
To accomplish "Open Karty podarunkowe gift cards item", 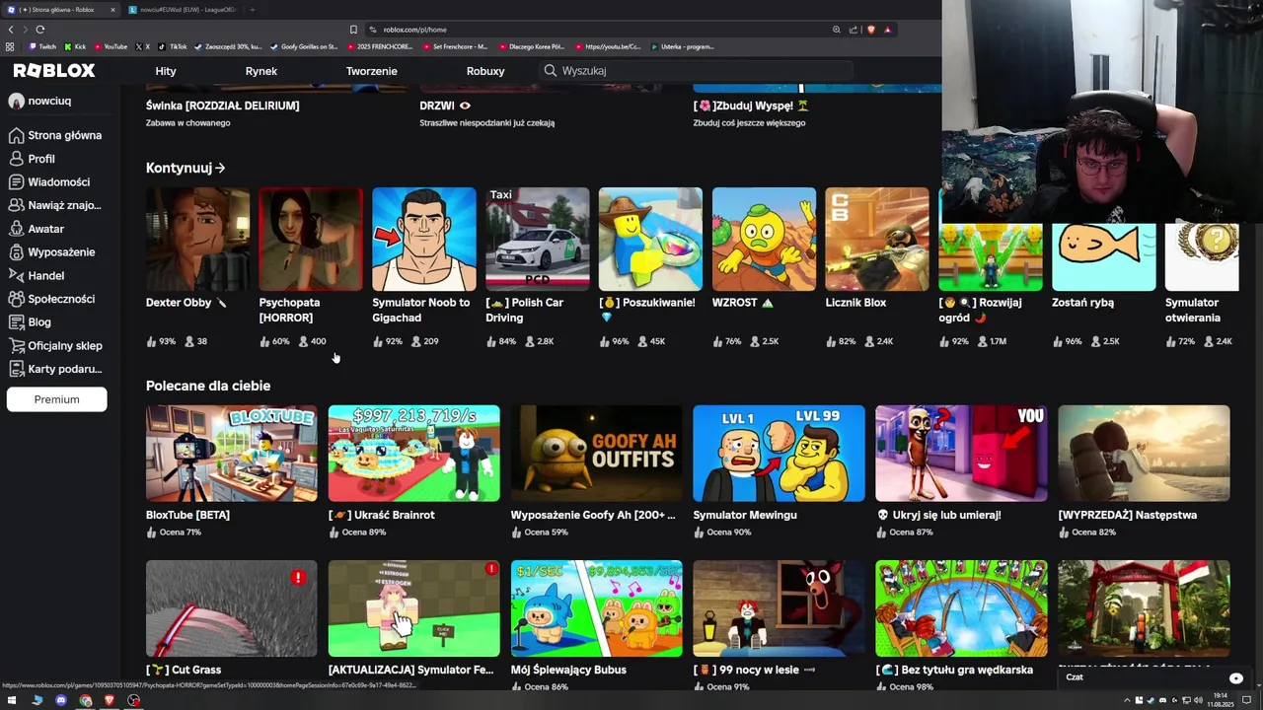I will (x=55, y=369).
